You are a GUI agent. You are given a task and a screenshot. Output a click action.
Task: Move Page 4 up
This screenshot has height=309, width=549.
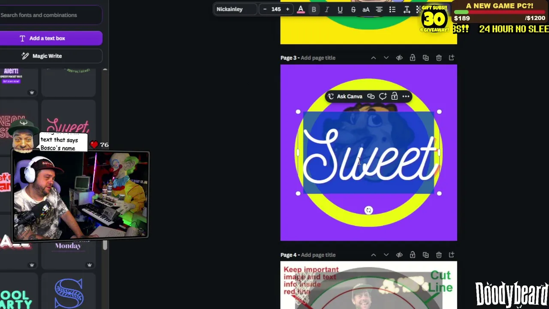coord(373,255)
